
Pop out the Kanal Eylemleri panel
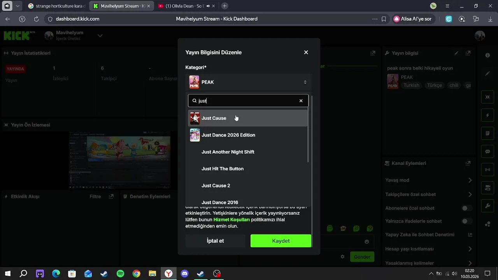coord(468,163)
